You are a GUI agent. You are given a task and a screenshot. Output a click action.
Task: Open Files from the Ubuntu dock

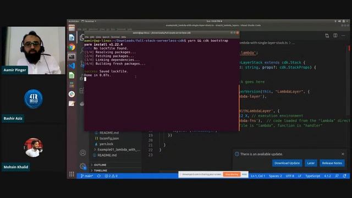point(71,28)
